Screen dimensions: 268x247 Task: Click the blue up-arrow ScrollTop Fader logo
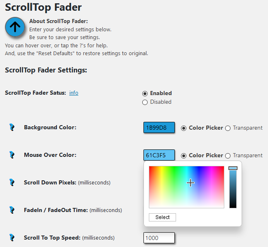tap(15, 27)
